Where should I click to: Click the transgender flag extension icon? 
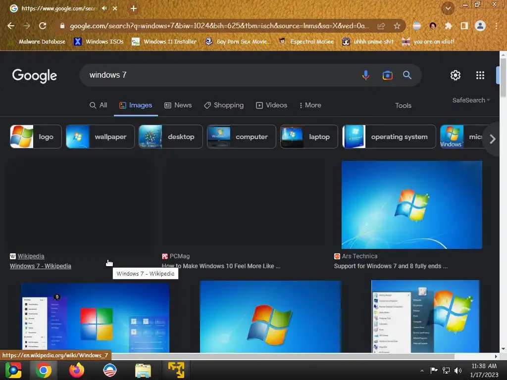click(x=417, y=26)
